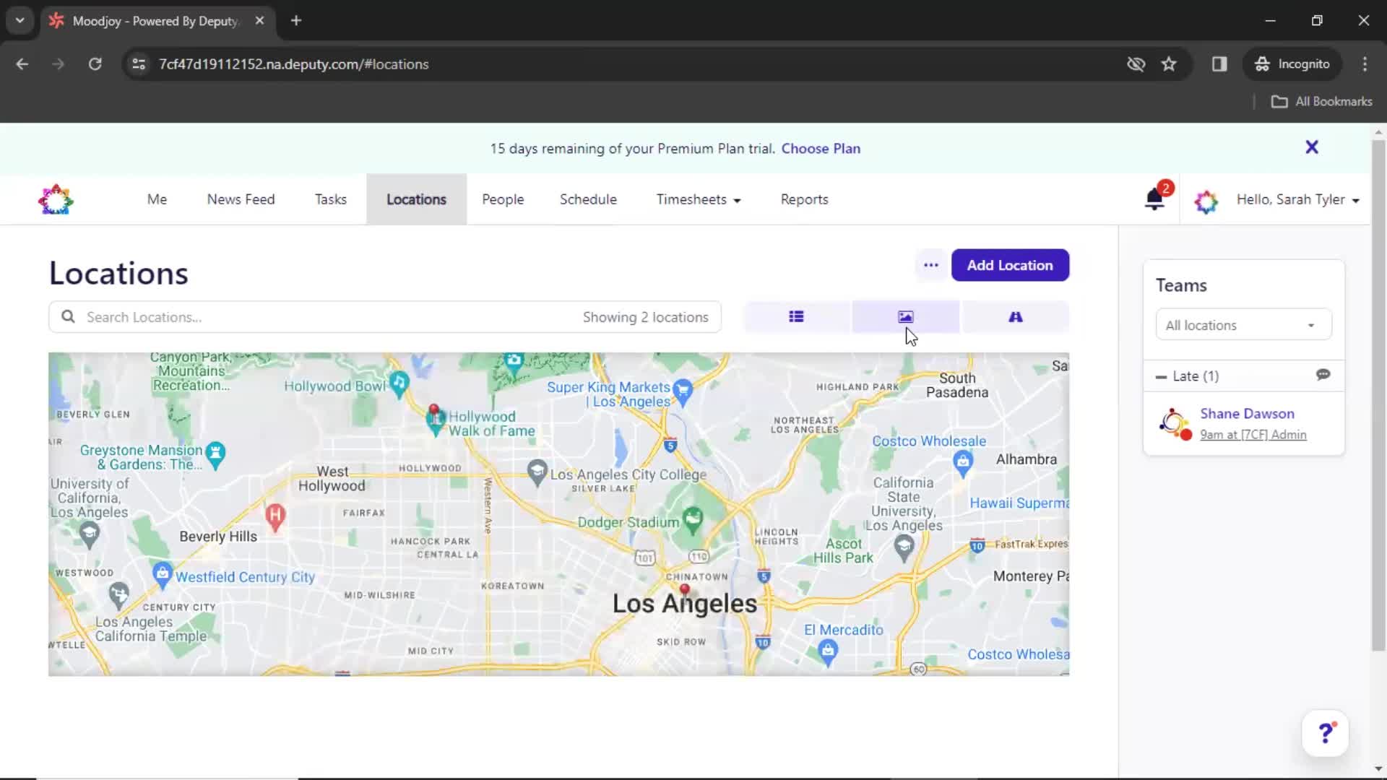Viewport: 1387px width, 780px height.
Task: Click the Choose Plan link
Action: point(821,148)
